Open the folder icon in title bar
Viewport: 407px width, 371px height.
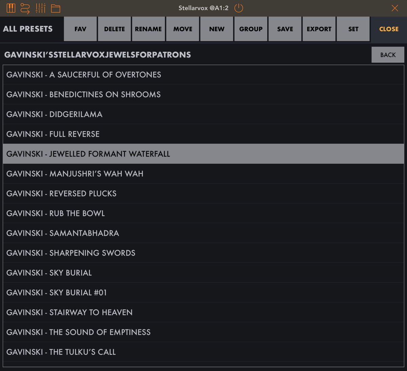click(56, 8)
